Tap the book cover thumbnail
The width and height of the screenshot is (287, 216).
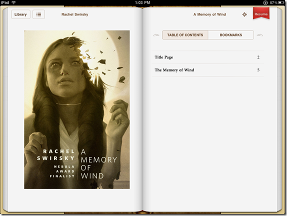point(77,109)
